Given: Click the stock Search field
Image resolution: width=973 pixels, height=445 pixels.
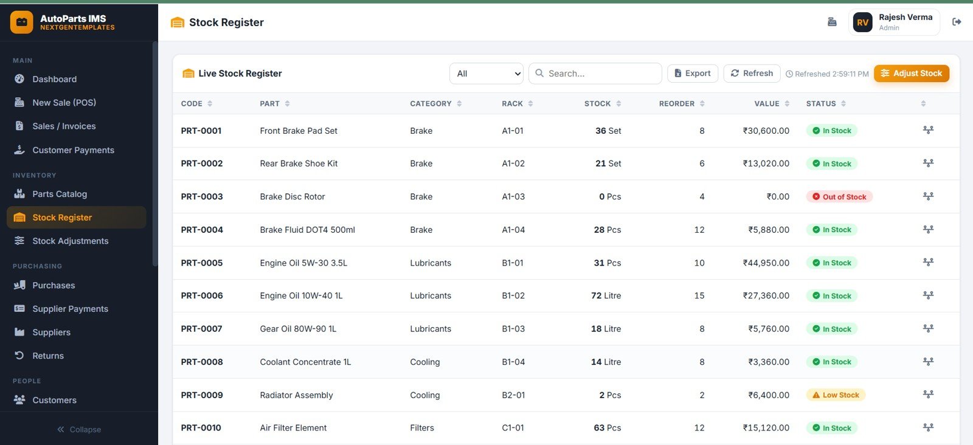Looking at the screenshot, I should click(595, 74).
